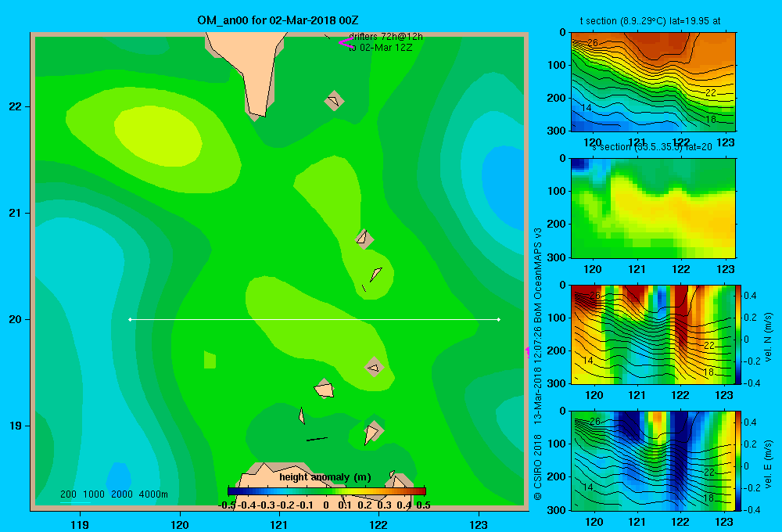Screen dimensions: 782x532
Task: Open the northward velocity section plot
Action: 653,334
